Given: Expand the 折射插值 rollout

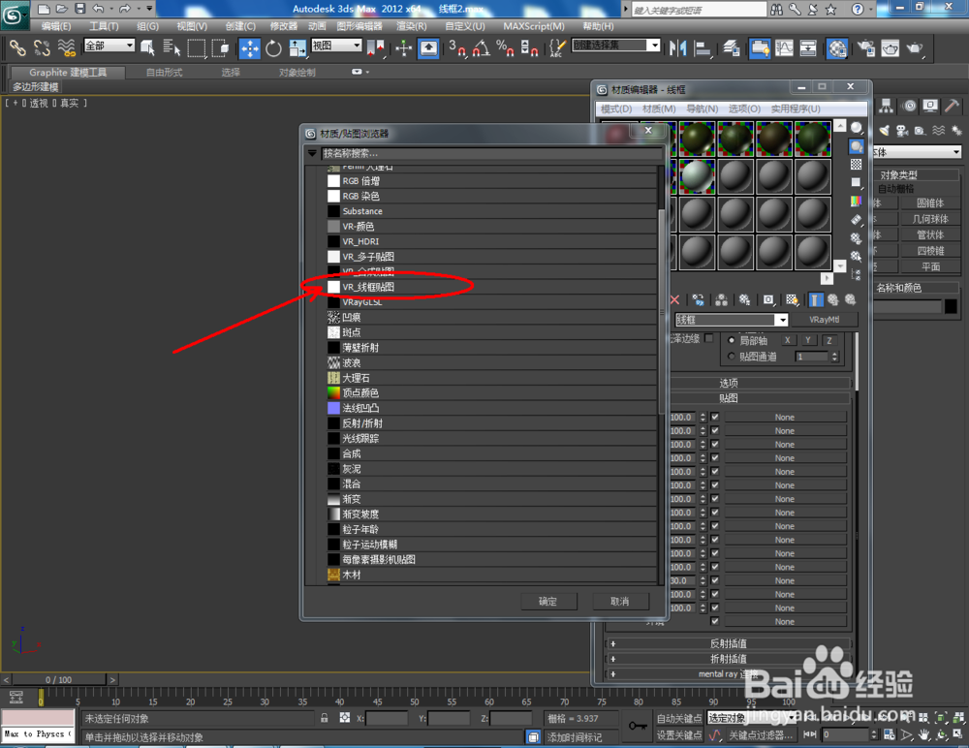Looking at the screenshot, I should tap(729, 659).
